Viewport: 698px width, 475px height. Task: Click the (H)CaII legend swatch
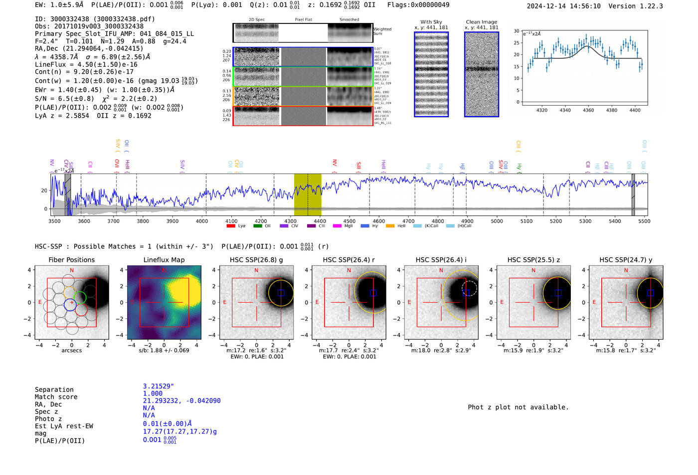click(450, 226)
